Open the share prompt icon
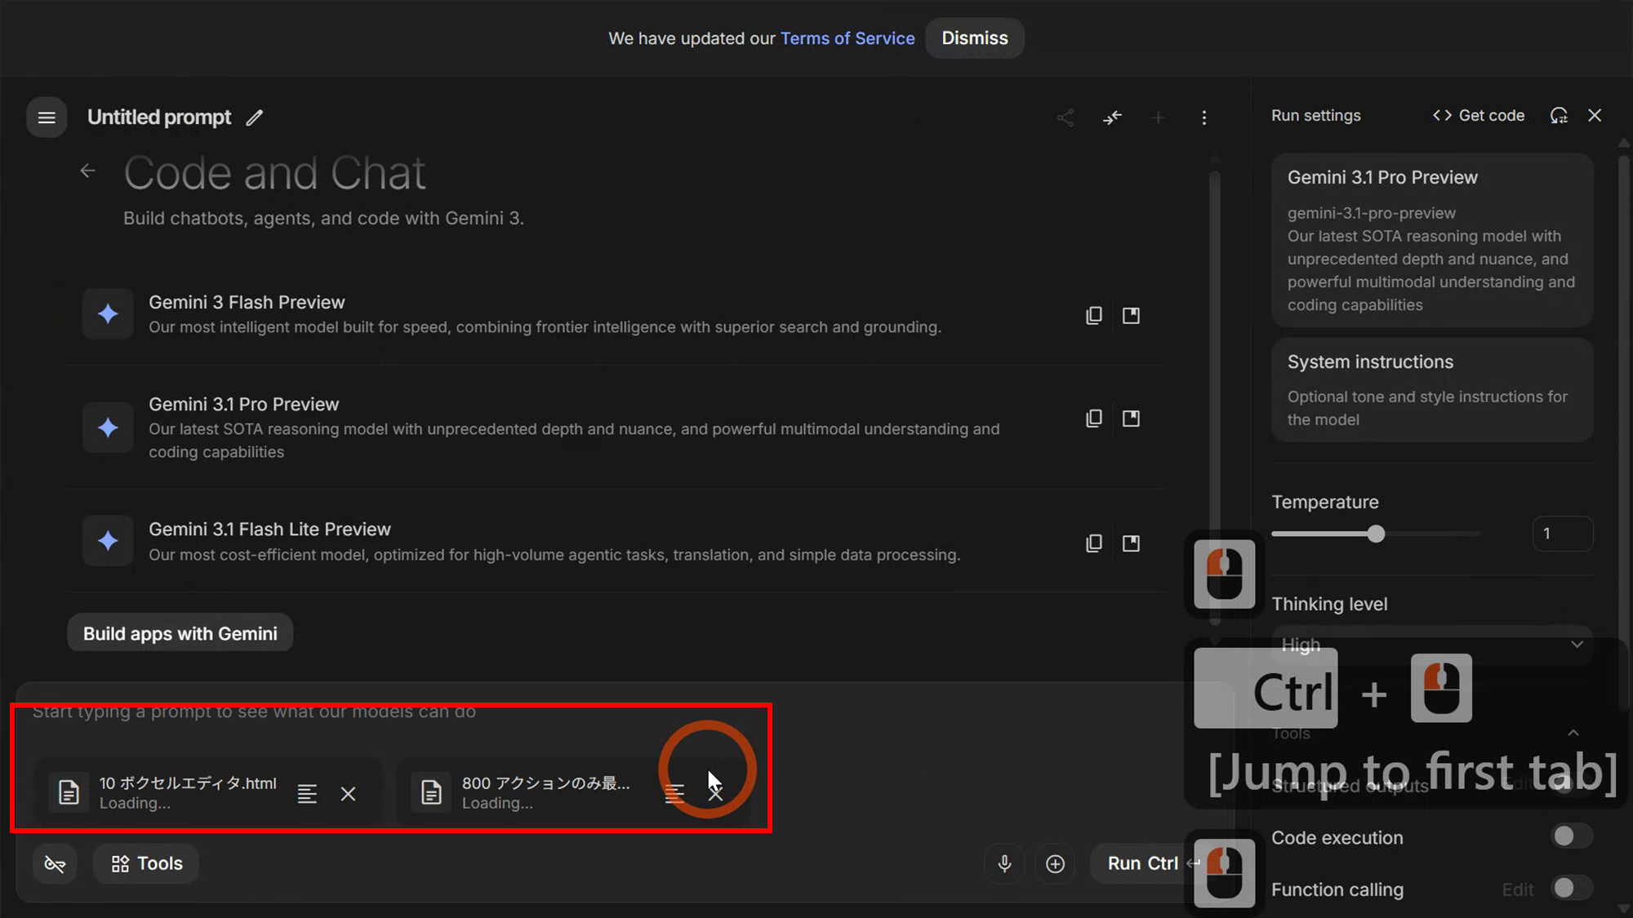1633x918 pixels. (1066, 118)
